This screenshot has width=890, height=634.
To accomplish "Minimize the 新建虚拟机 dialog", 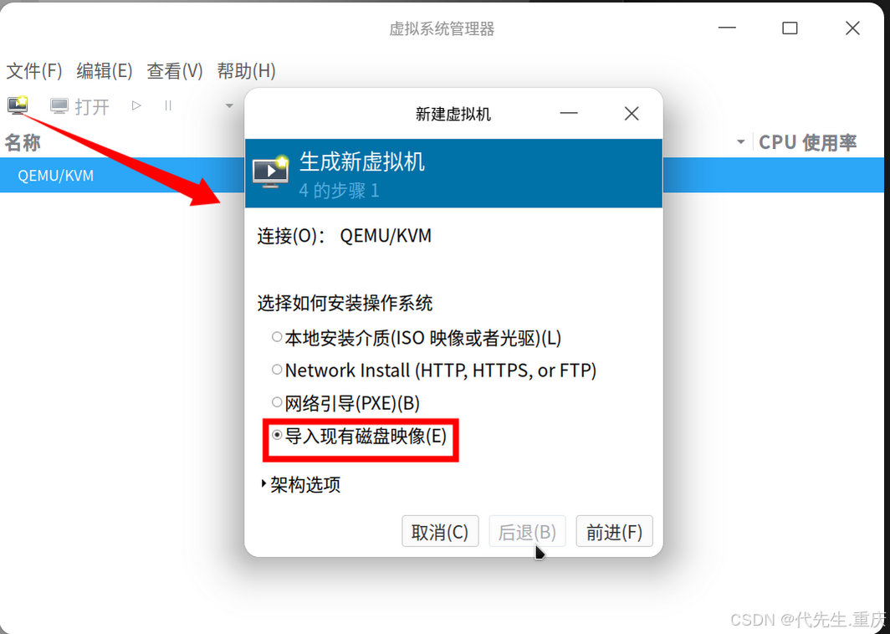I will [x=569, y=114].
